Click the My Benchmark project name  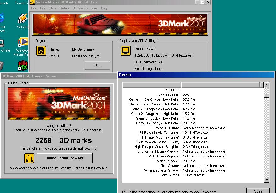pyautogui.click(x=83, y=49)
